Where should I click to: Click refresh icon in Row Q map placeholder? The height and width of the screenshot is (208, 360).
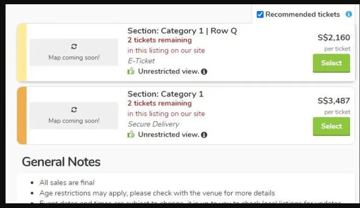coord(74,46)
